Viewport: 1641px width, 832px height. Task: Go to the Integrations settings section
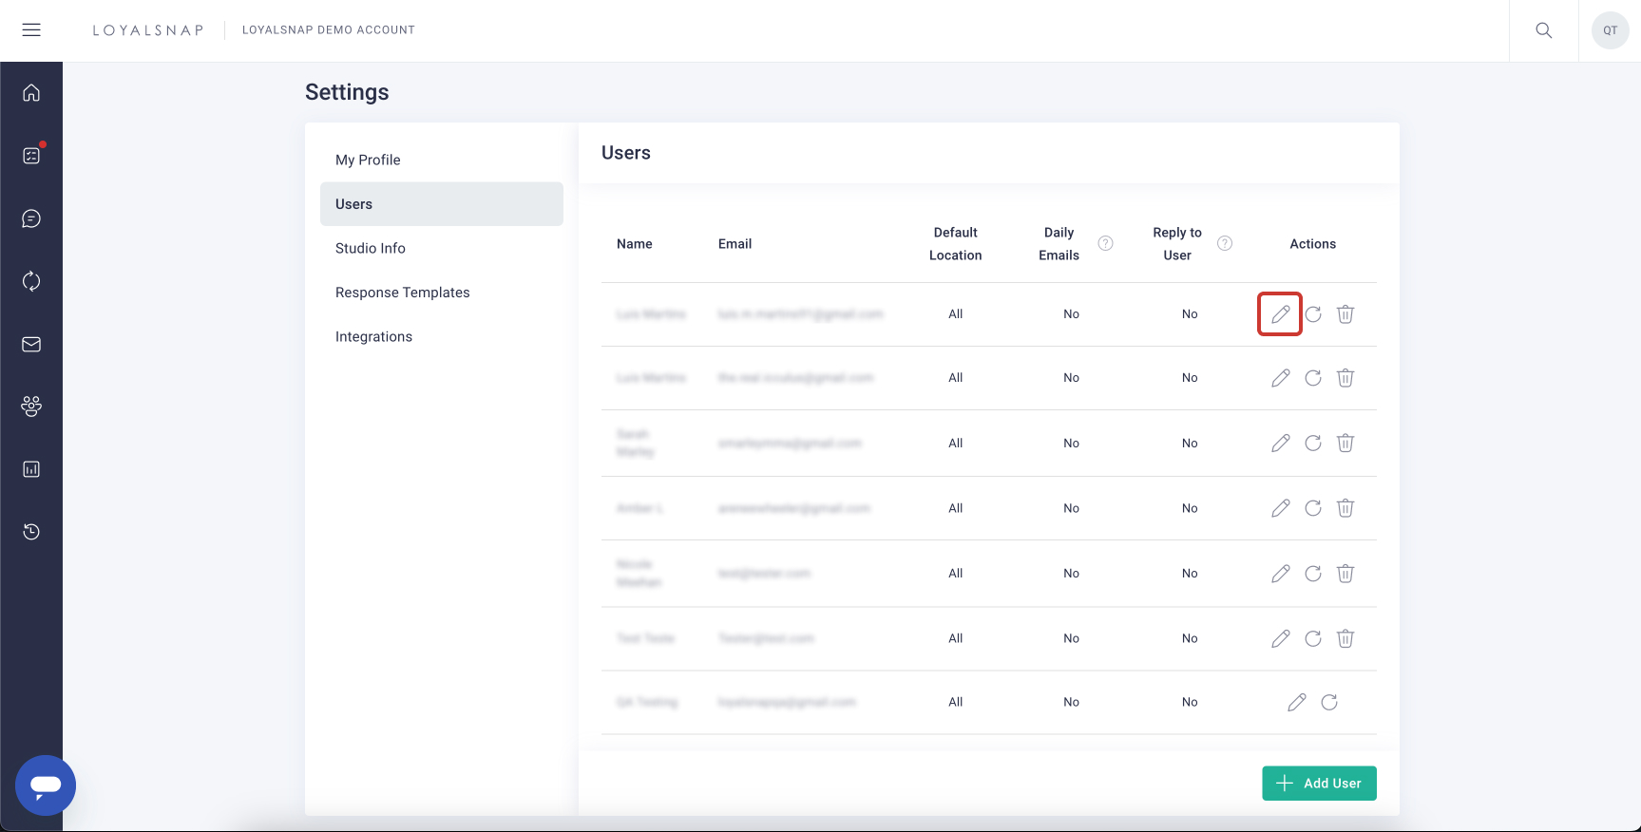[373, 336]
